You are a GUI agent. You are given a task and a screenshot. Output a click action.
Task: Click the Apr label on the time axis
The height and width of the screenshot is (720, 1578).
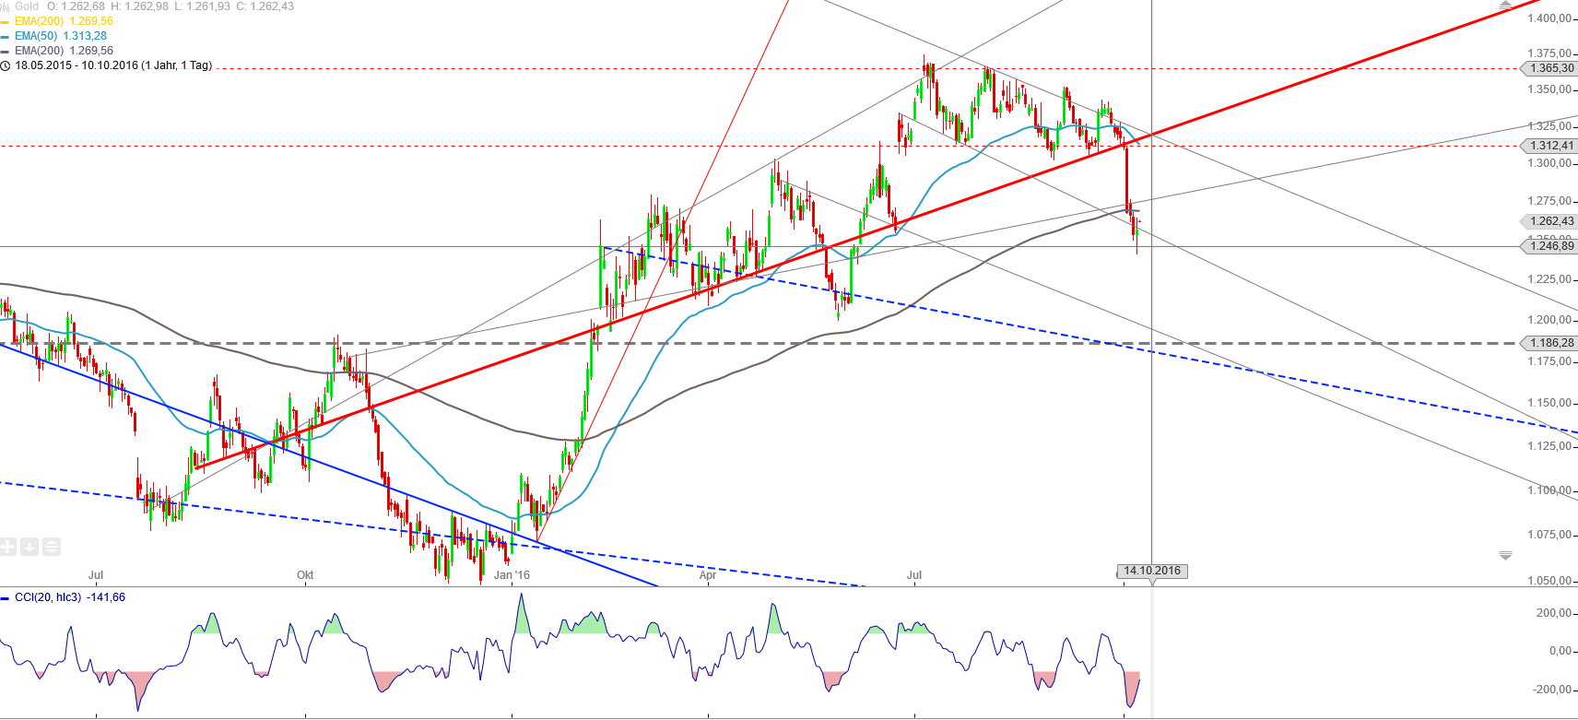pyautogui.click(x=708, y=575)
